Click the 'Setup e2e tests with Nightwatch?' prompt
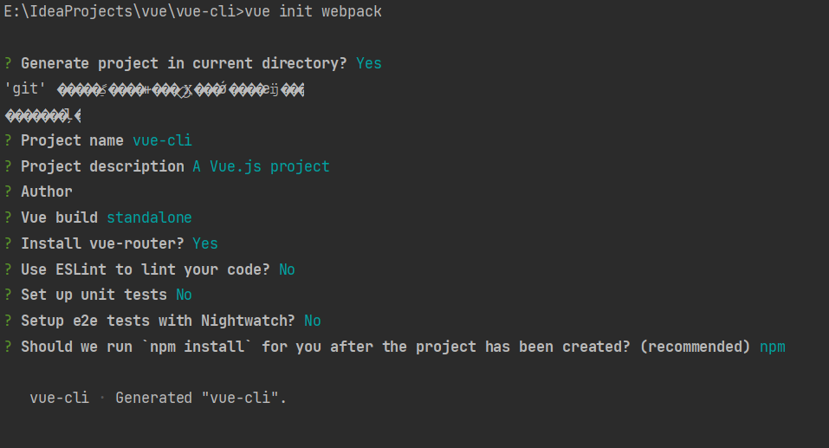Screen dimensions: 829x448 click(158, 321)
